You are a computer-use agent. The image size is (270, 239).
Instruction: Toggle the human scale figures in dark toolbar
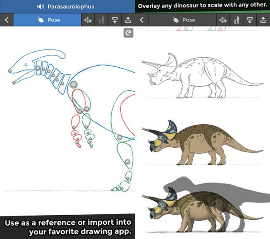click(237, 20)
